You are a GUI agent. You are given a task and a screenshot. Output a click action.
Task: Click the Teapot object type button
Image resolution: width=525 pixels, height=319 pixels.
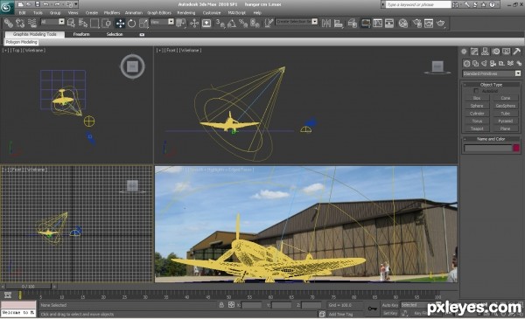coord(477,128)
